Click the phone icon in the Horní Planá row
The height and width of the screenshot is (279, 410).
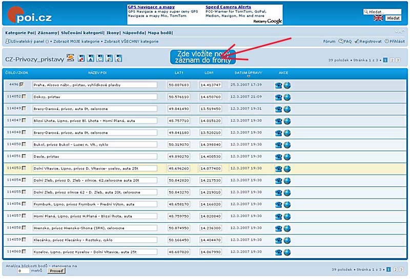(x=278, y=217)
